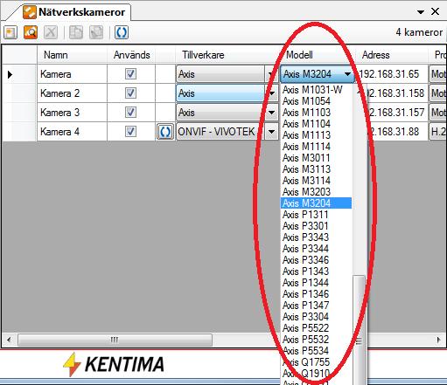Pick Axis P3346 in the dropdown list
Image resolution: width=447 pixels, height=385 pixels.
pos(316,260)
